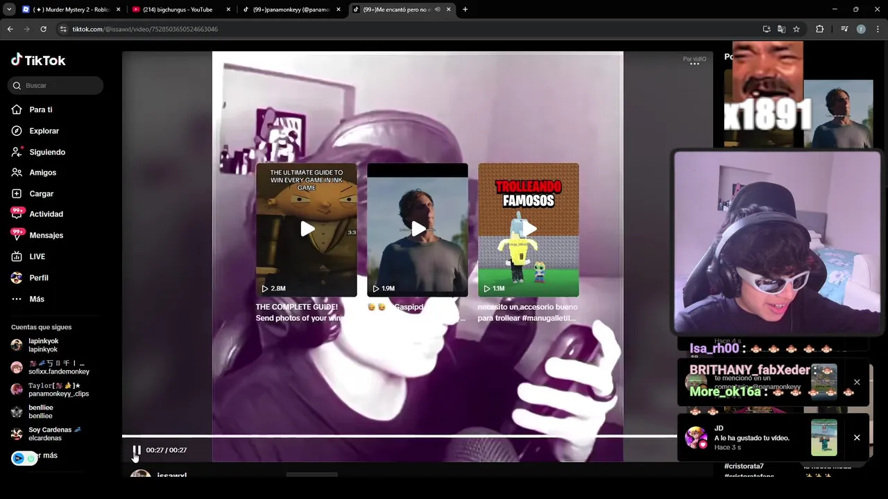Open a new browser tab
888x499 pixels.
tap(465, 10)
